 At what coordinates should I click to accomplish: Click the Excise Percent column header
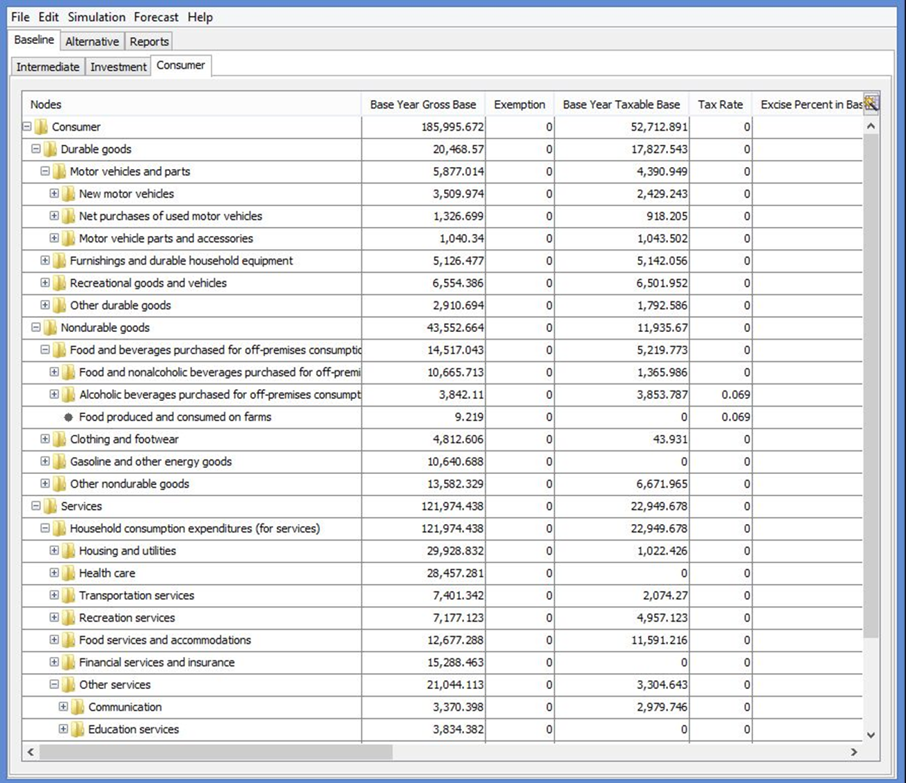point(808,104)
